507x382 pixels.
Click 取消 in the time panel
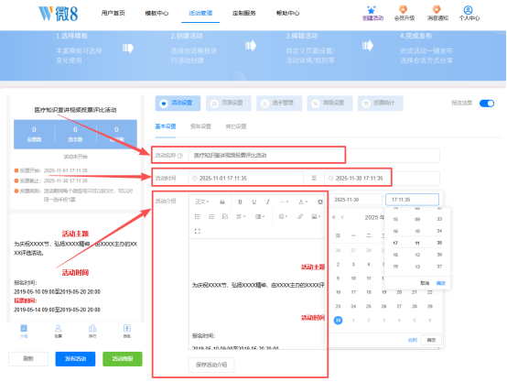click(x=425, y=283)
